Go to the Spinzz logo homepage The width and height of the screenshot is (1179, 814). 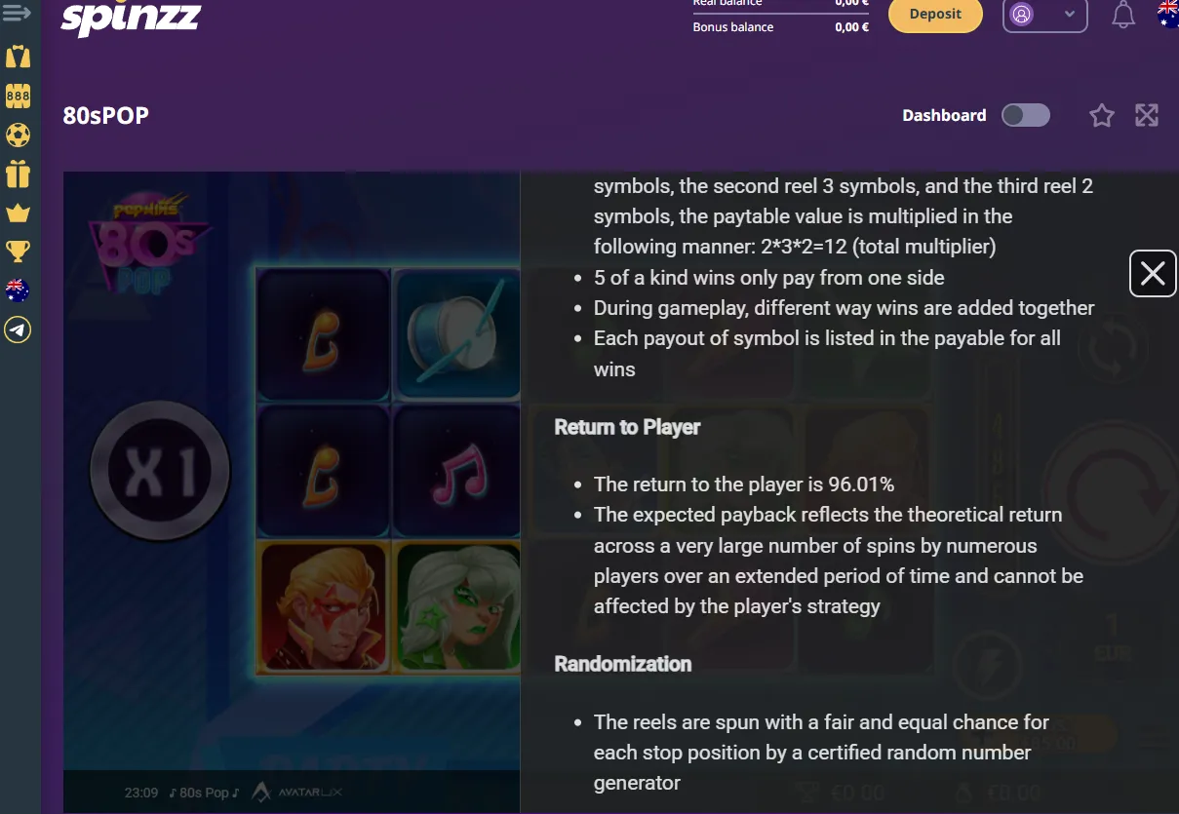click(131, 18)
